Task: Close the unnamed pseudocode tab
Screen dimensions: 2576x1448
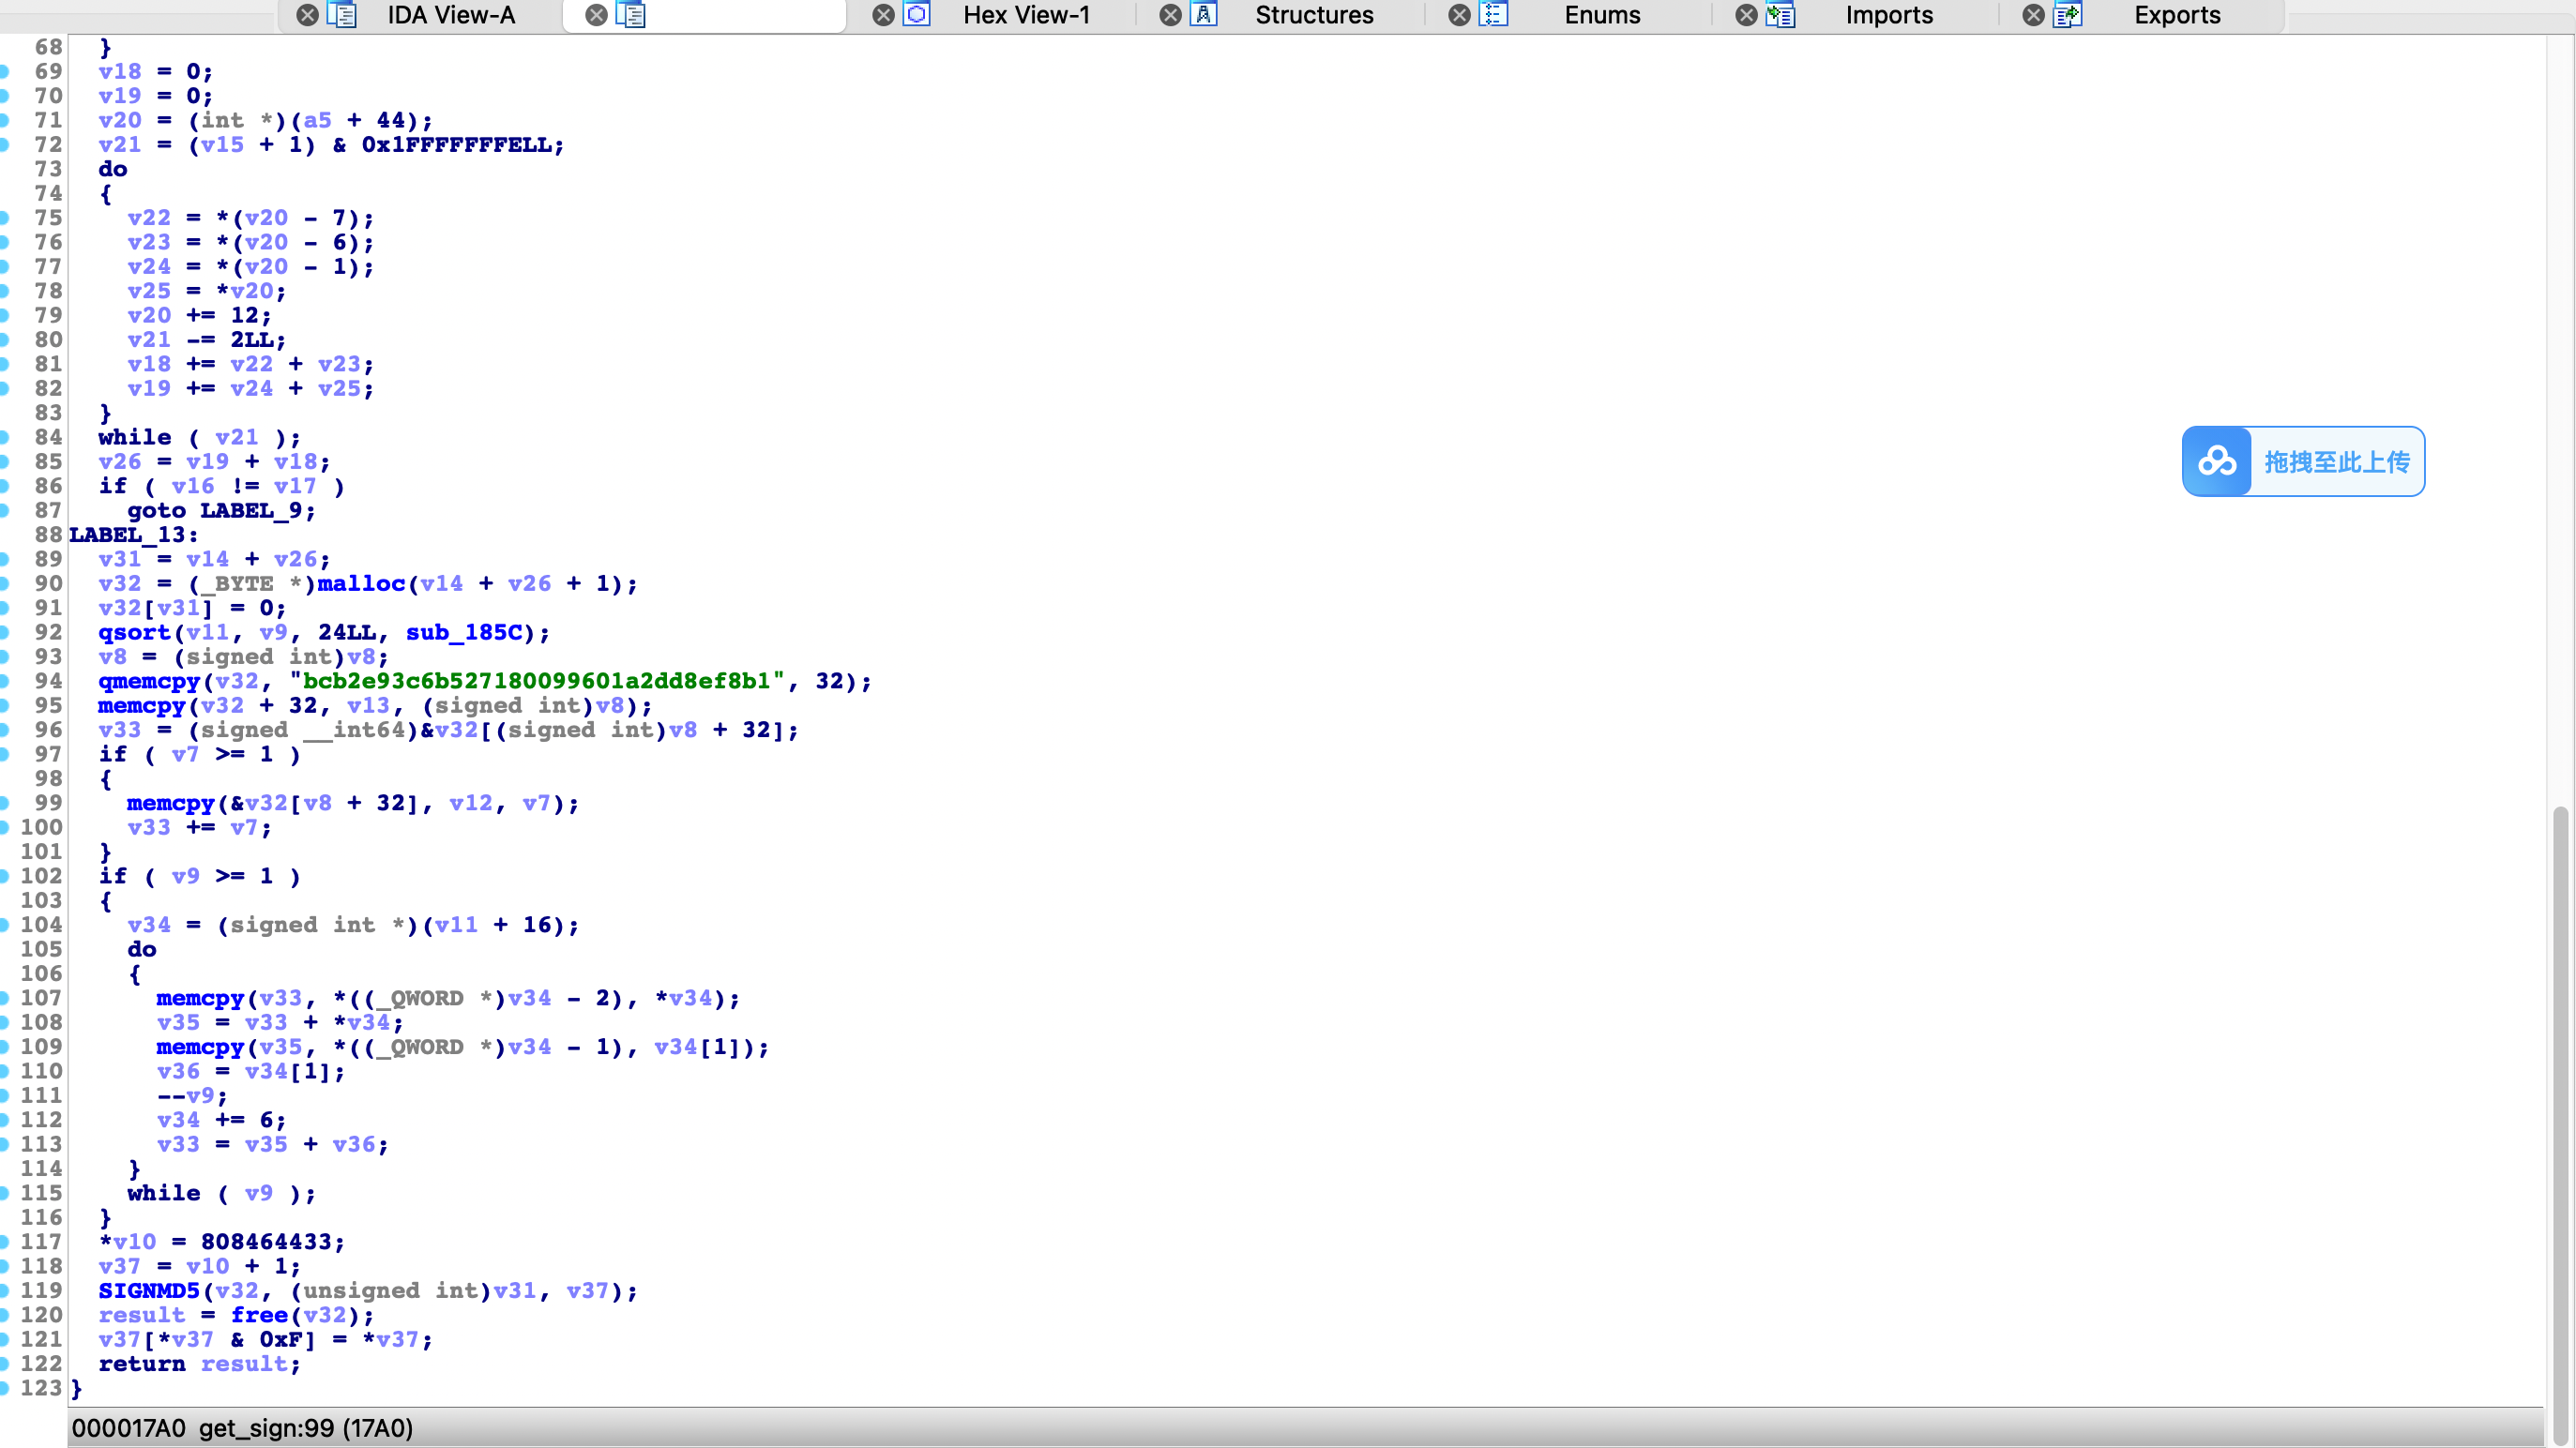Action: (x=596, y=15)
